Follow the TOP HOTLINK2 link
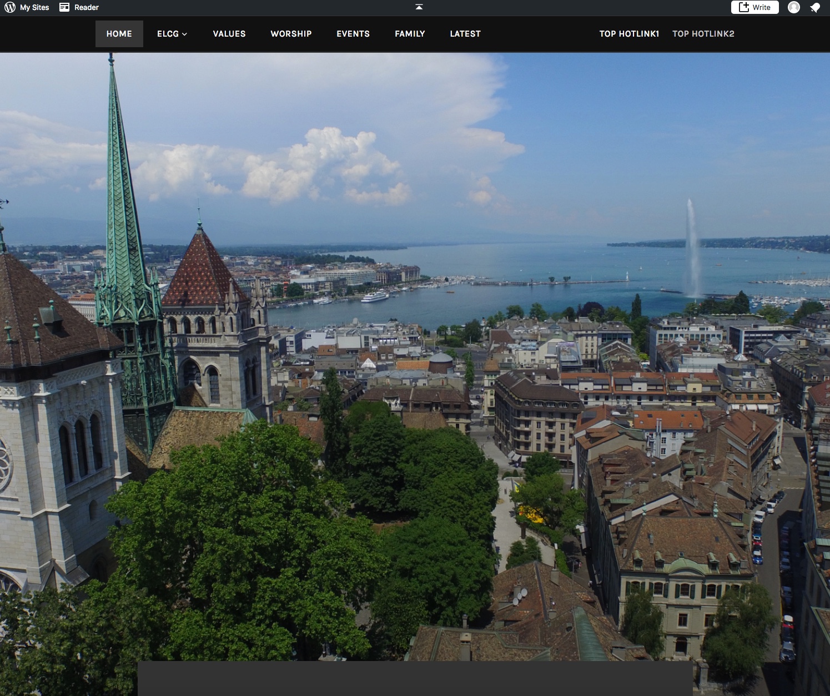This screenshot has height=696, width=830. pos(703,34)
